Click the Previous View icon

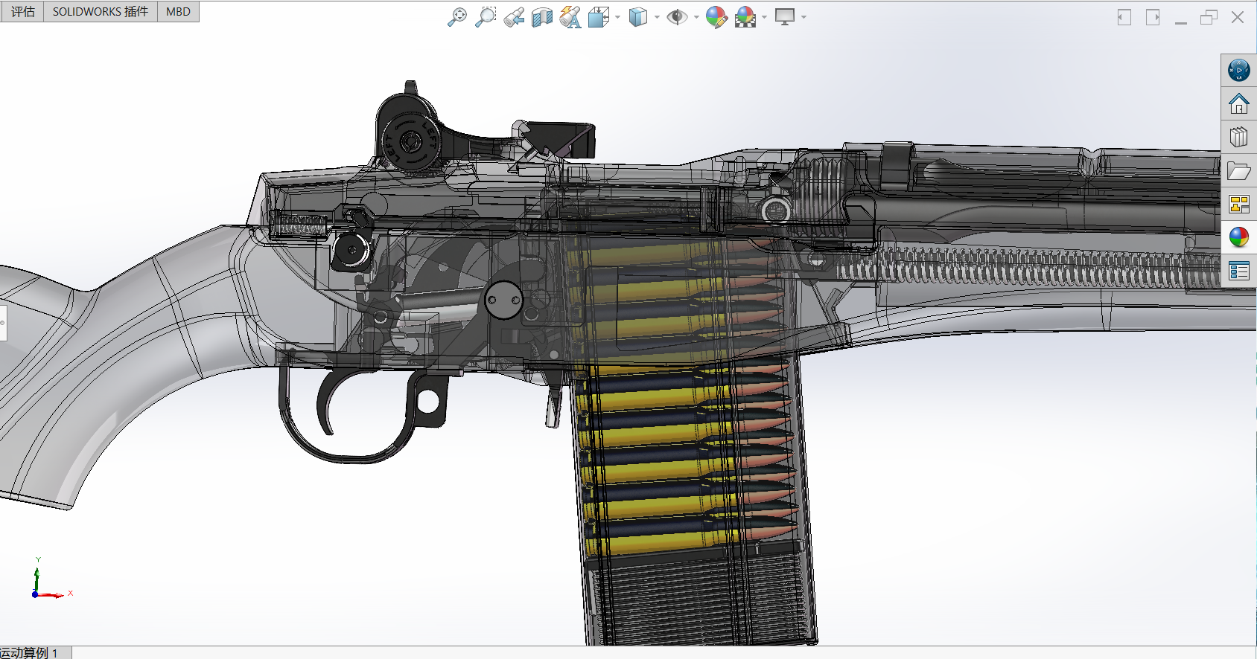click(514, 17)
